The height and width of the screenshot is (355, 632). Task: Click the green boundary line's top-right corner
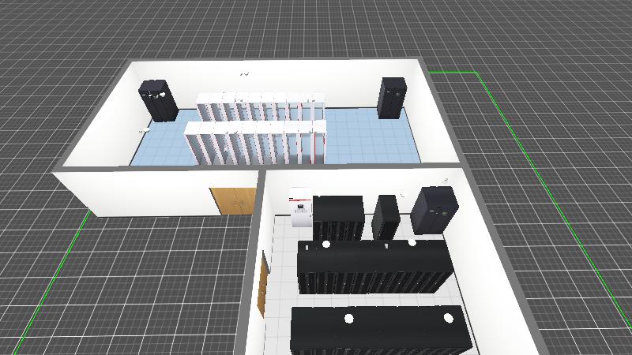point(478,73)
